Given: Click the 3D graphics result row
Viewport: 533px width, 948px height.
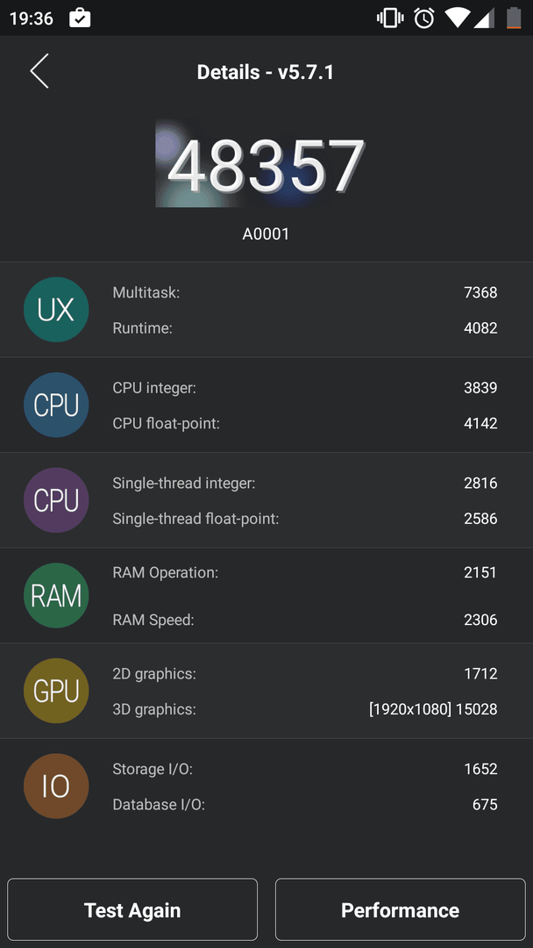Looking at the screenshot, I should [x=305, y=708].
